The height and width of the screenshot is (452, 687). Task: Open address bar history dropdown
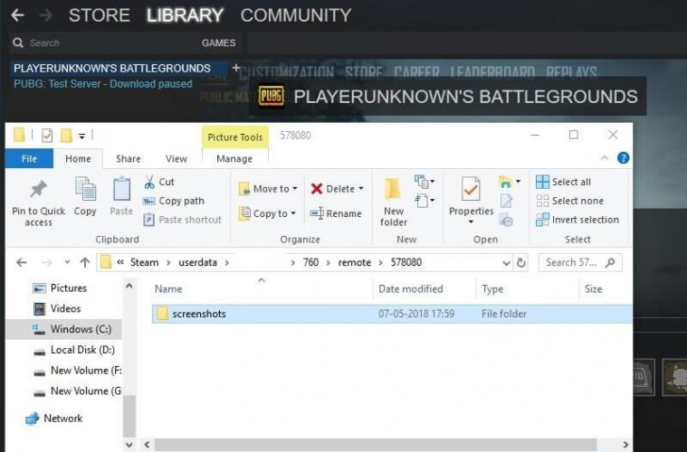[x=506, y=263]
